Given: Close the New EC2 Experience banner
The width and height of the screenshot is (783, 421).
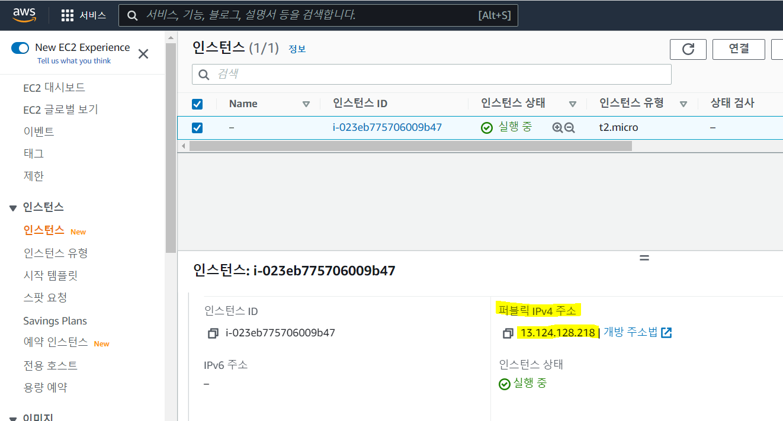Looking at the screenshot, I should point(143,54).
